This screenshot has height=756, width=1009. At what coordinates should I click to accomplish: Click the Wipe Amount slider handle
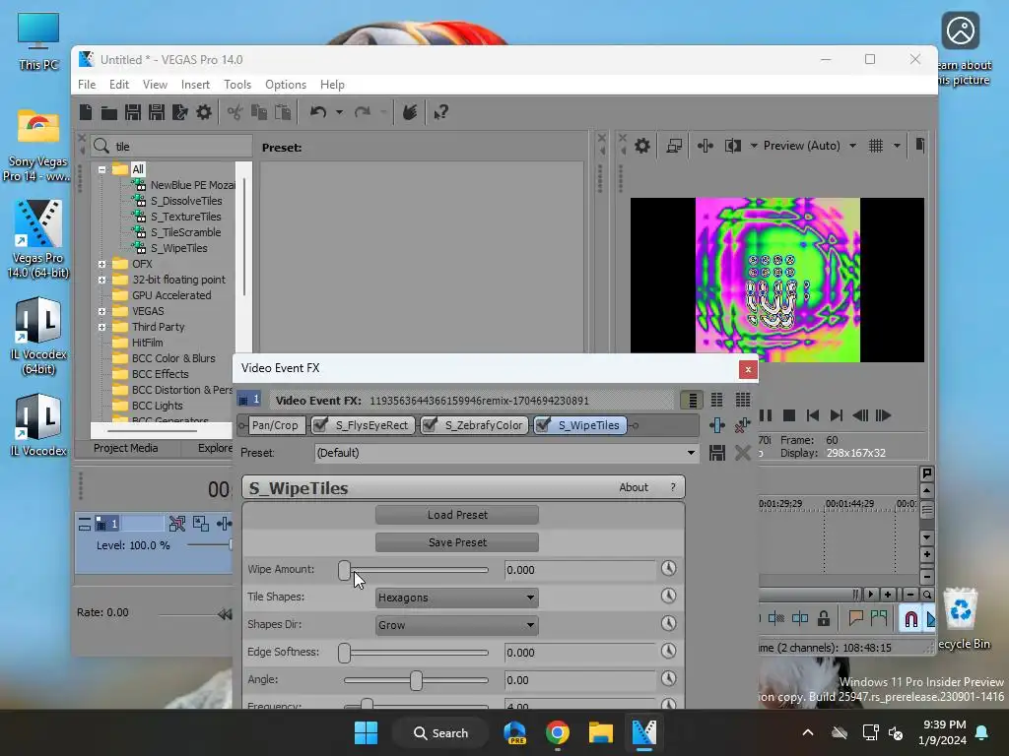pos(344,570)
